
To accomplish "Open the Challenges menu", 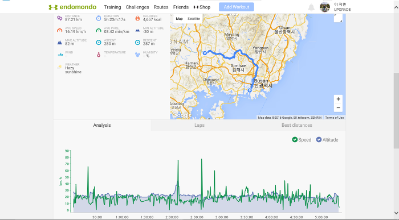I will point(137,7).
